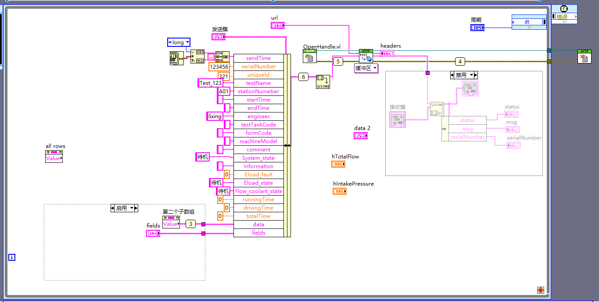Screen dimensions: 599x302
Task: Select the 接收簇 cluster constant icon
Action: 397,119
